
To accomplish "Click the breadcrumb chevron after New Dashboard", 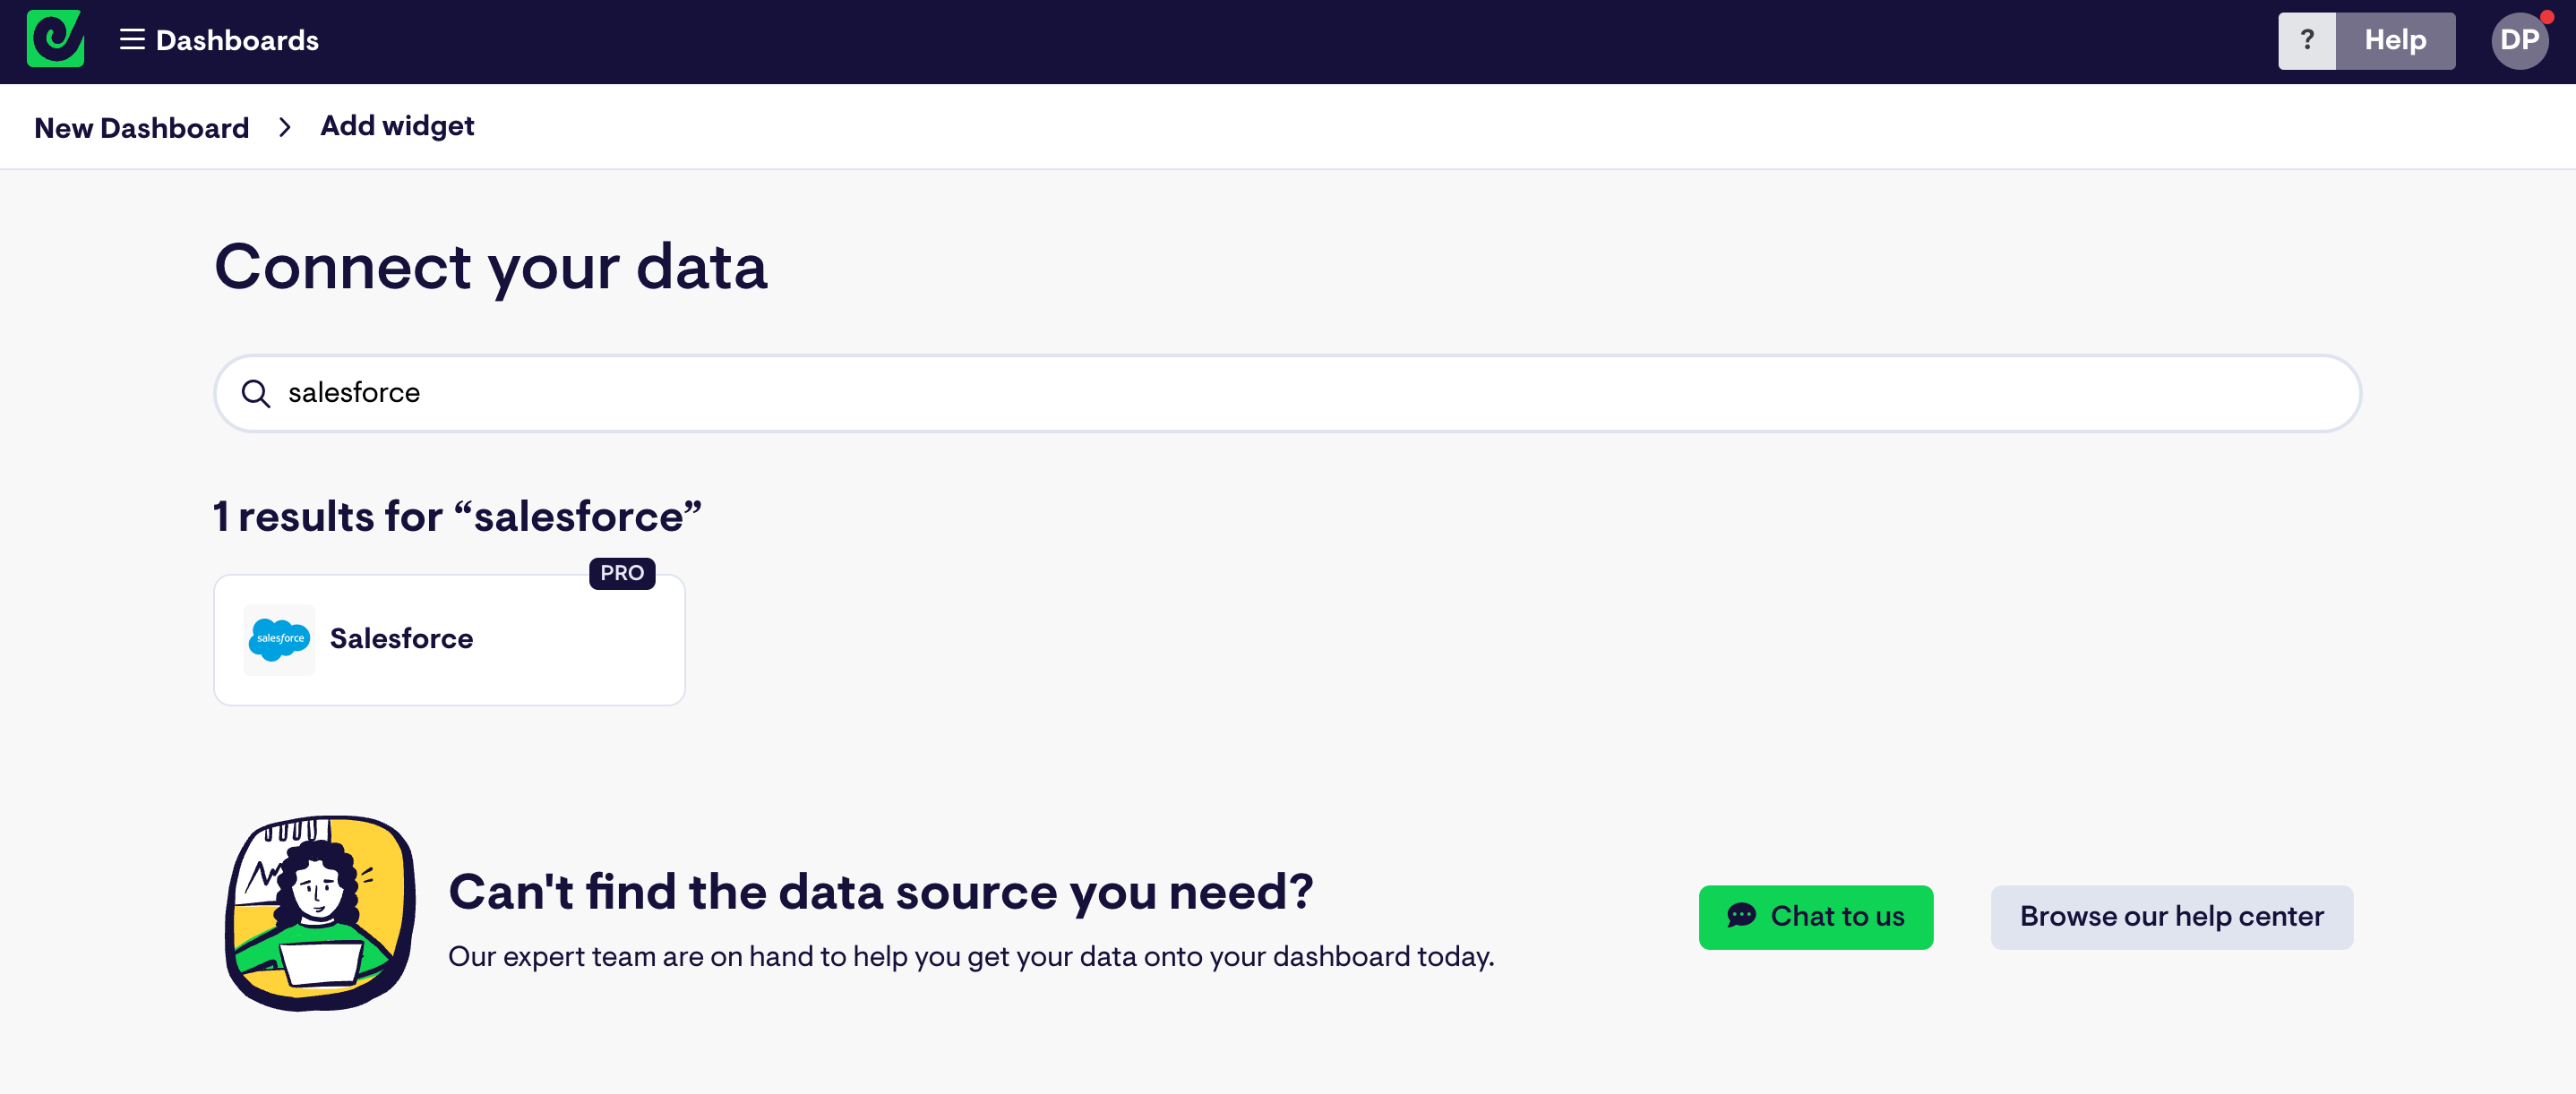I will point(285,127).
